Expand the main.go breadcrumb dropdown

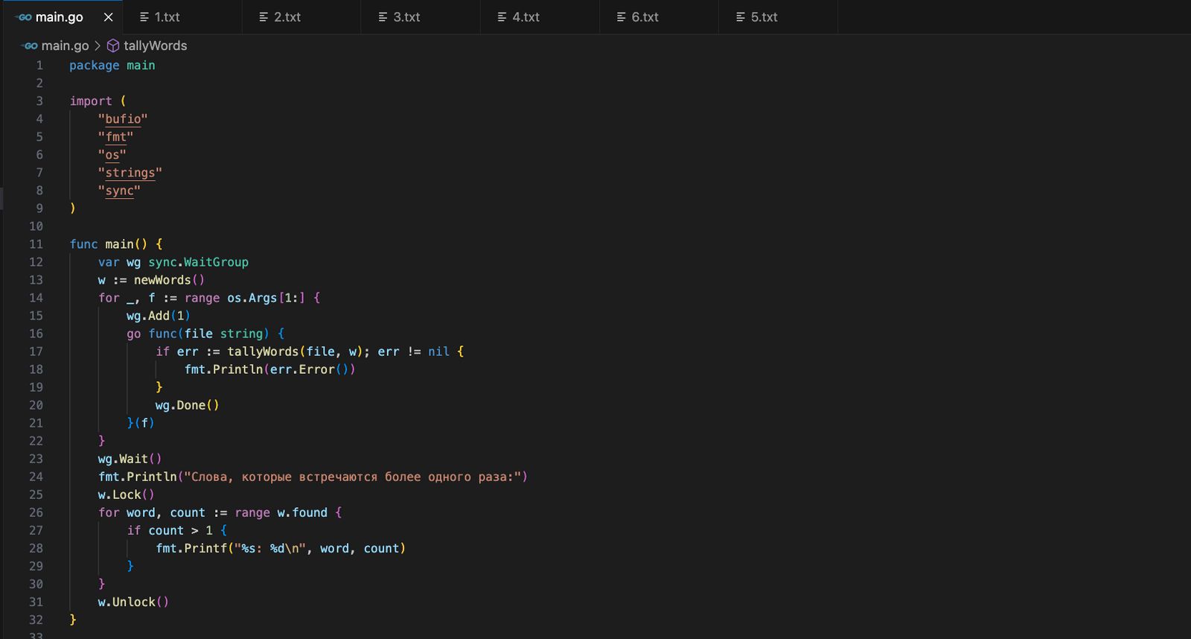pyautogui.click(x=65, y=46)
